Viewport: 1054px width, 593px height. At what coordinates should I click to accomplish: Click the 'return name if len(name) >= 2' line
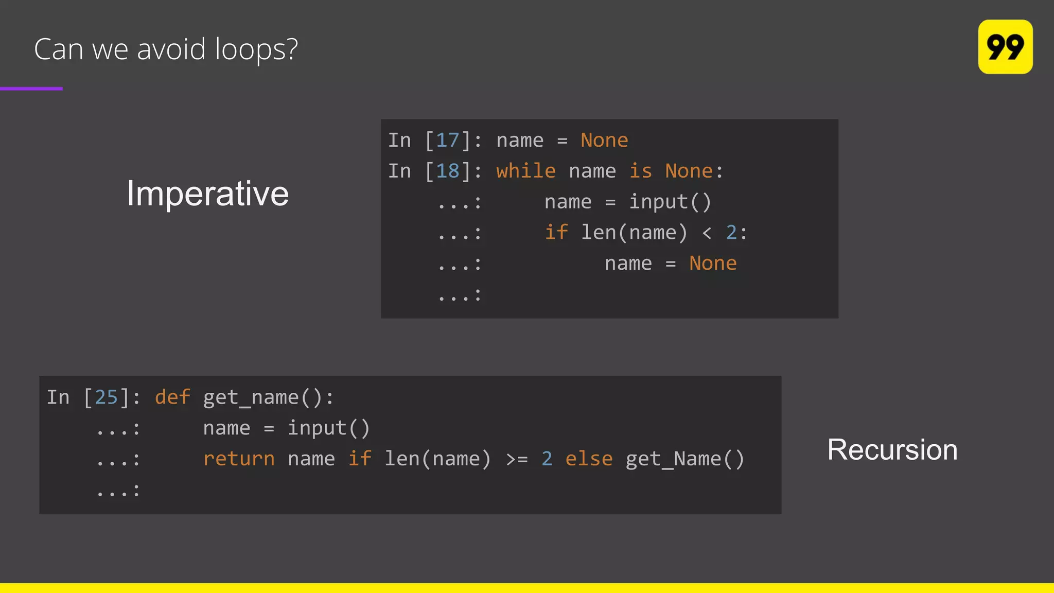(474, 459)
